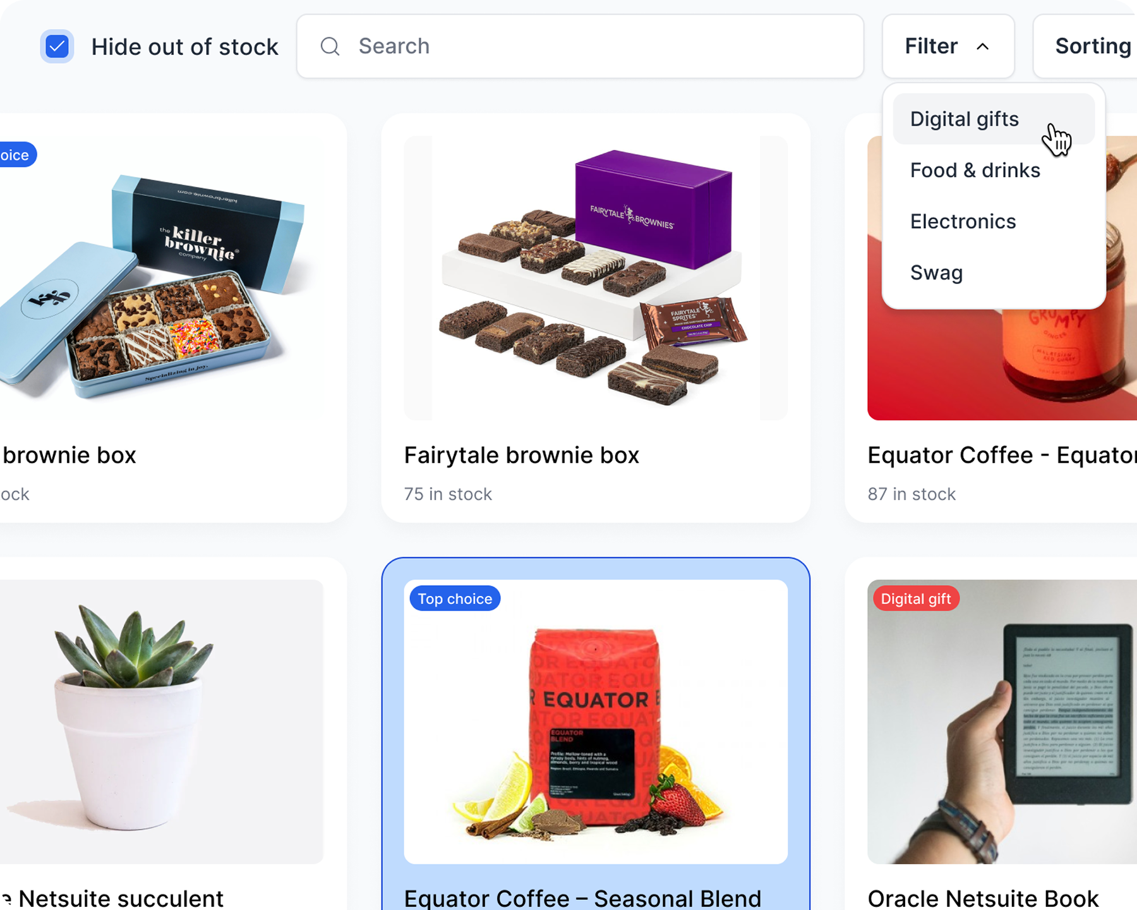Collapse the Filter chevron arrow
Screen dimensions: 1137x910
[x=982, y=46]
